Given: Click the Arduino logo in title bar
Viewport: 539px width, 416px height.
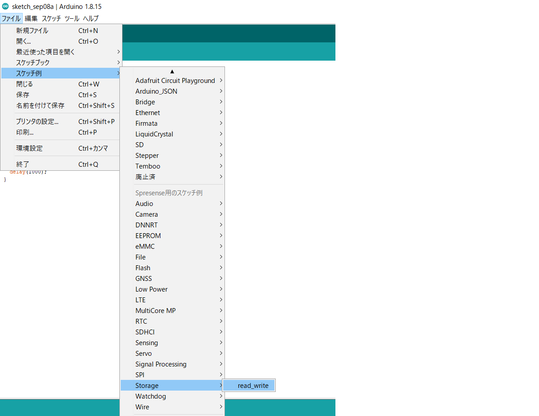Looking at the screenshot, I should (x=5, y=6).
